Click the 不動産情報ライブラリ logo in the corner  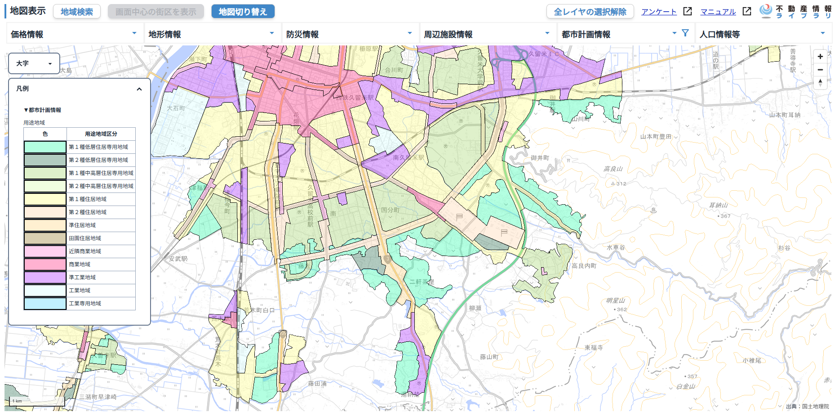(765, 10)
